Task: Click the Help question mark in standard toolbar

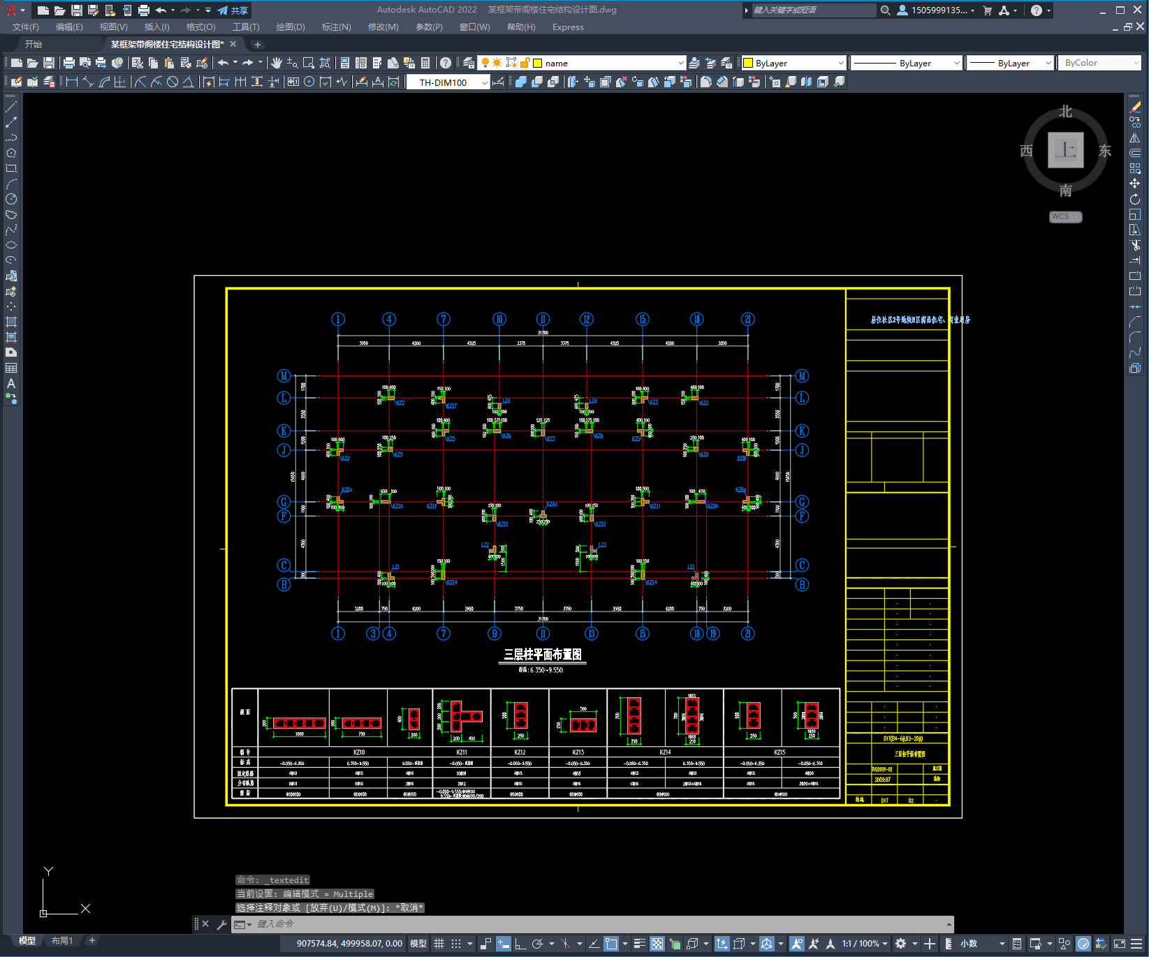Action: point(446,63)
